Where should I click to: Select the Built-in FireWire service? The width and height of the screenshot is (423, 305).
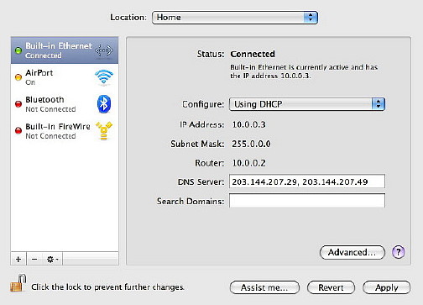click(65, 131)
